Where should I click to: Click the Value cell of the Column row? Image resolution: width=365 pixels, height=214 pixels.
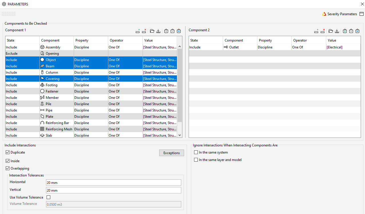coord(160,72)
